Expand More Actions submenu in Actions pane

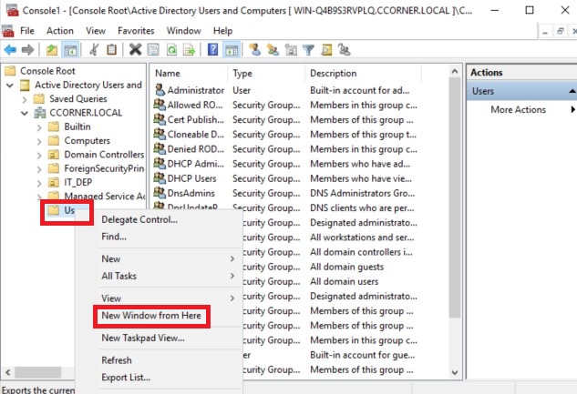pos(572,109)
